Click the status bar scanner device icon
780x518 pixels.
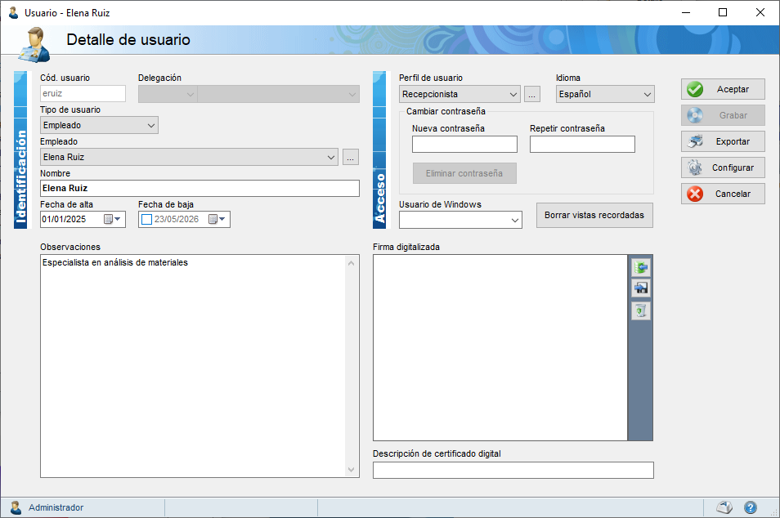coord(724,507)
